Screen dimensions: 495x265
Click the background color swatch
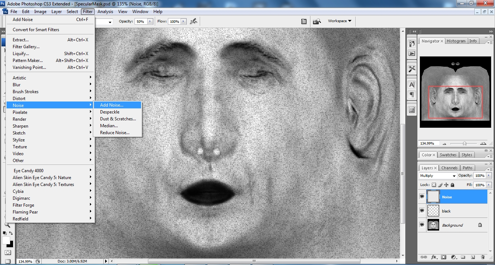coord(11,244)
